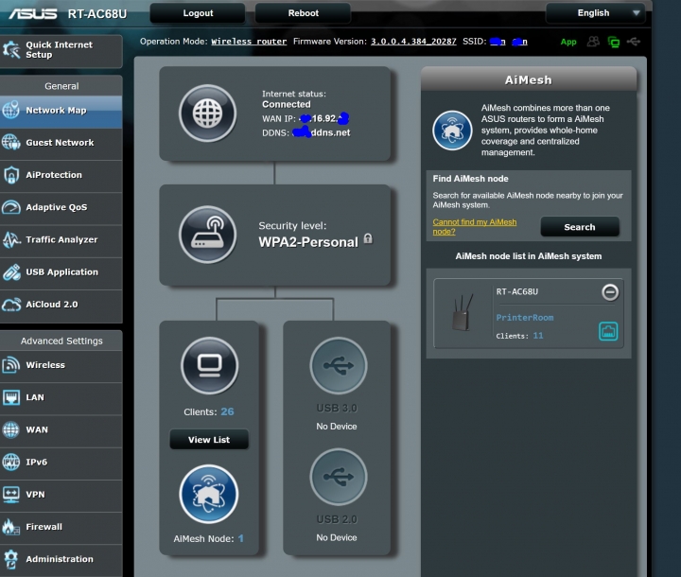The height and width of the screenshot is (577, 681).
Task: Click the RT-AC68U router thumbnail image
Action: click(463, 313)
